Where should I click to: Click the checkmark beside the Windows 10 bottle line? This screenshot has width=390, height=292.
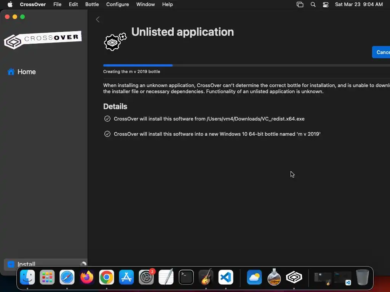pos(107,134)
